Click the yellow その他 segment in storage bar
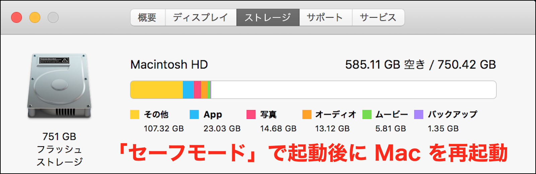This screenshot has height=174, width=536. pyautogui.click(x=156, y=90)
